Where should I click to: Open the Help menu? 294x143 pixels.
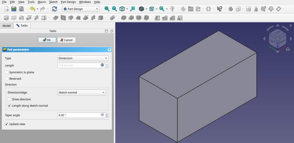pos(97,2)
